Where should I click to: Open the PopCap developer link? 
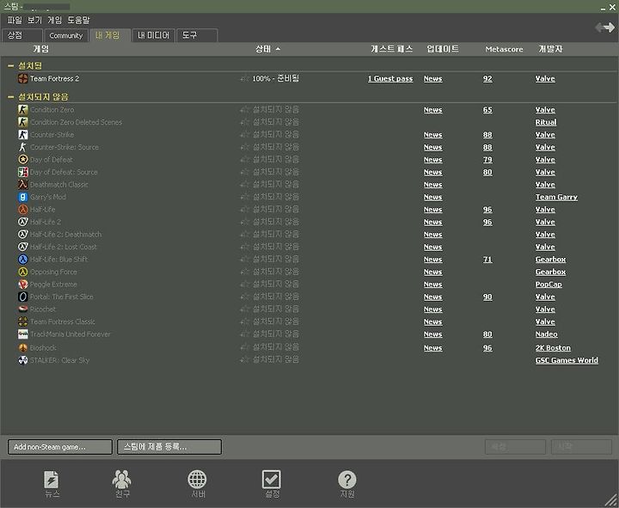[549, 285]
